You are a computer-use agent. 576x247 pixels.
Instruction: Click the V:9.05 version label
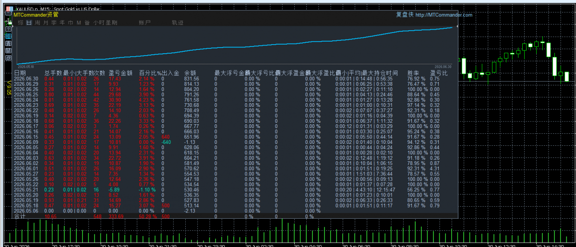(8, 88)
